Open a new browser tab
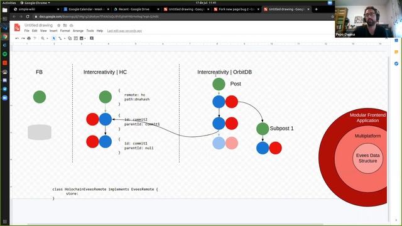Image resolution: width=402 pixels, height=226 pixels. tap(317, 9)
